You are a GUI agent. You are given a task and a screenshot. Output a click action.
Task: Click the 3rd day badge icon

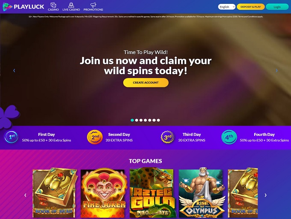click(168, 137)
